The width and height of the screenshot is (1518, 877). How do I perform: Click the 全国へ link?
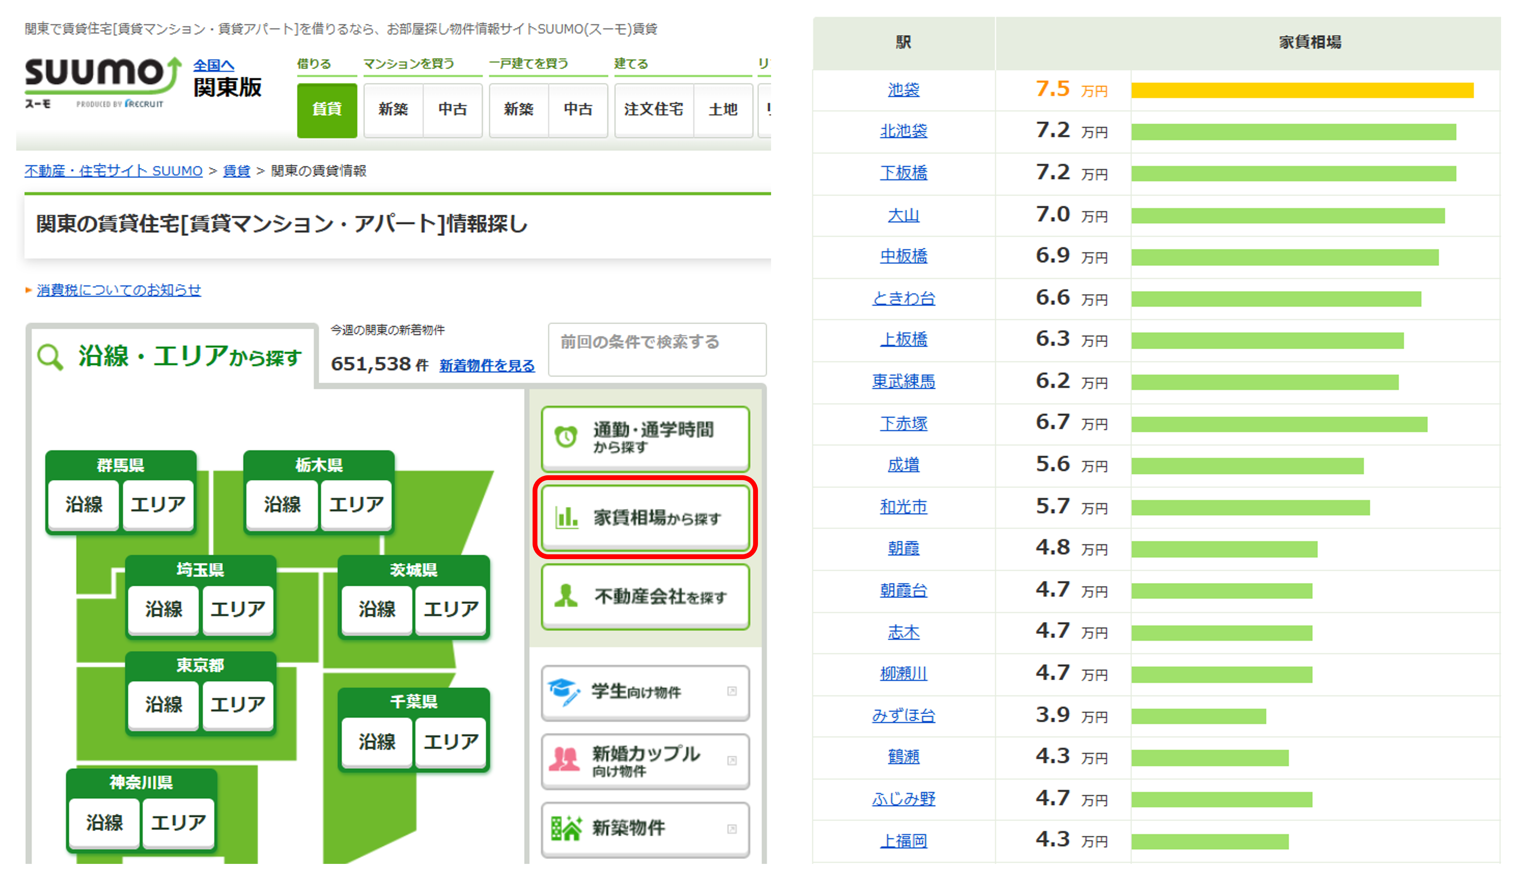[213, 65]
